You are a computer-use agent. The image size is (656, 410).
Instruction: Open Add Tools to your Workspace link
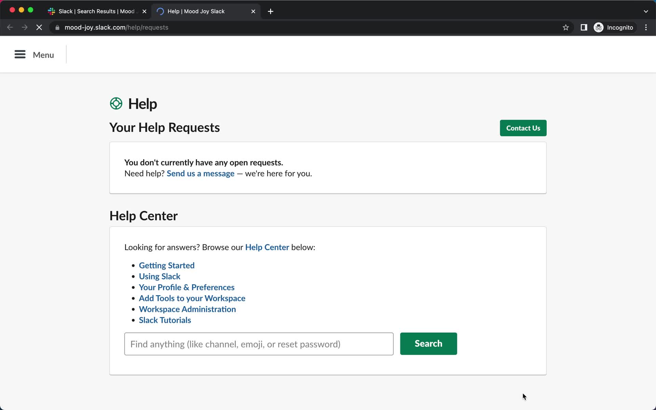coord(192,298)
